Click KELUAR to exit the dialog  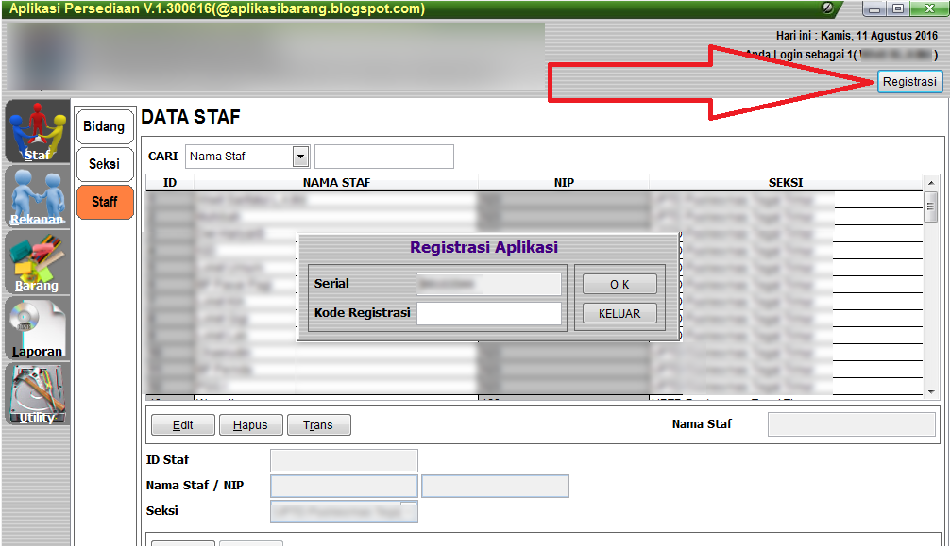click(619, 314)
